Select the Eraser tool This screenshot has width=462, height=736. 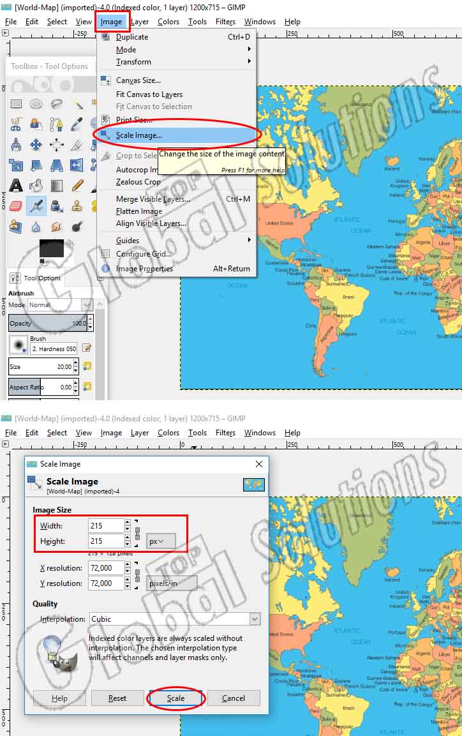point(16,206)
